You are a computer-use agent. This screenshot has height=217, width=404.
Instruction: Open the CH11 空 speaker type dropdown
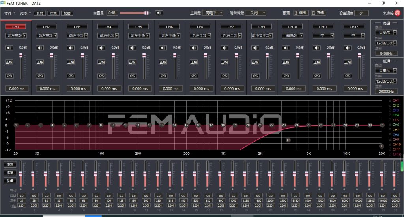[324, 36]
